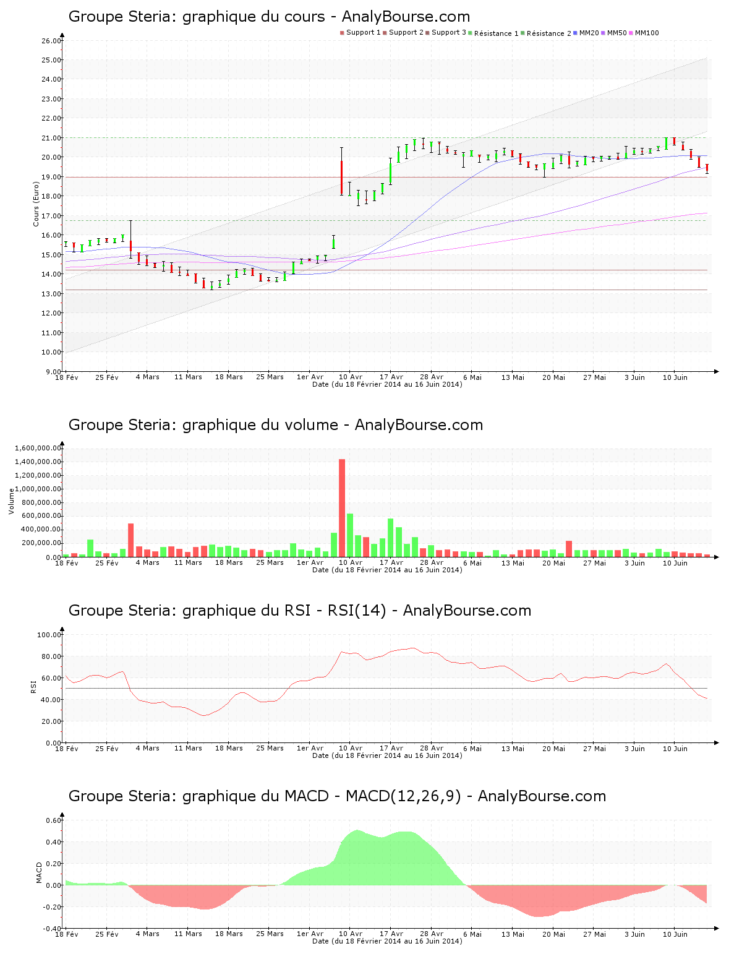742x959 pixels.
Task: Click the "21.00" price axis value
Action: pos(51,138)
